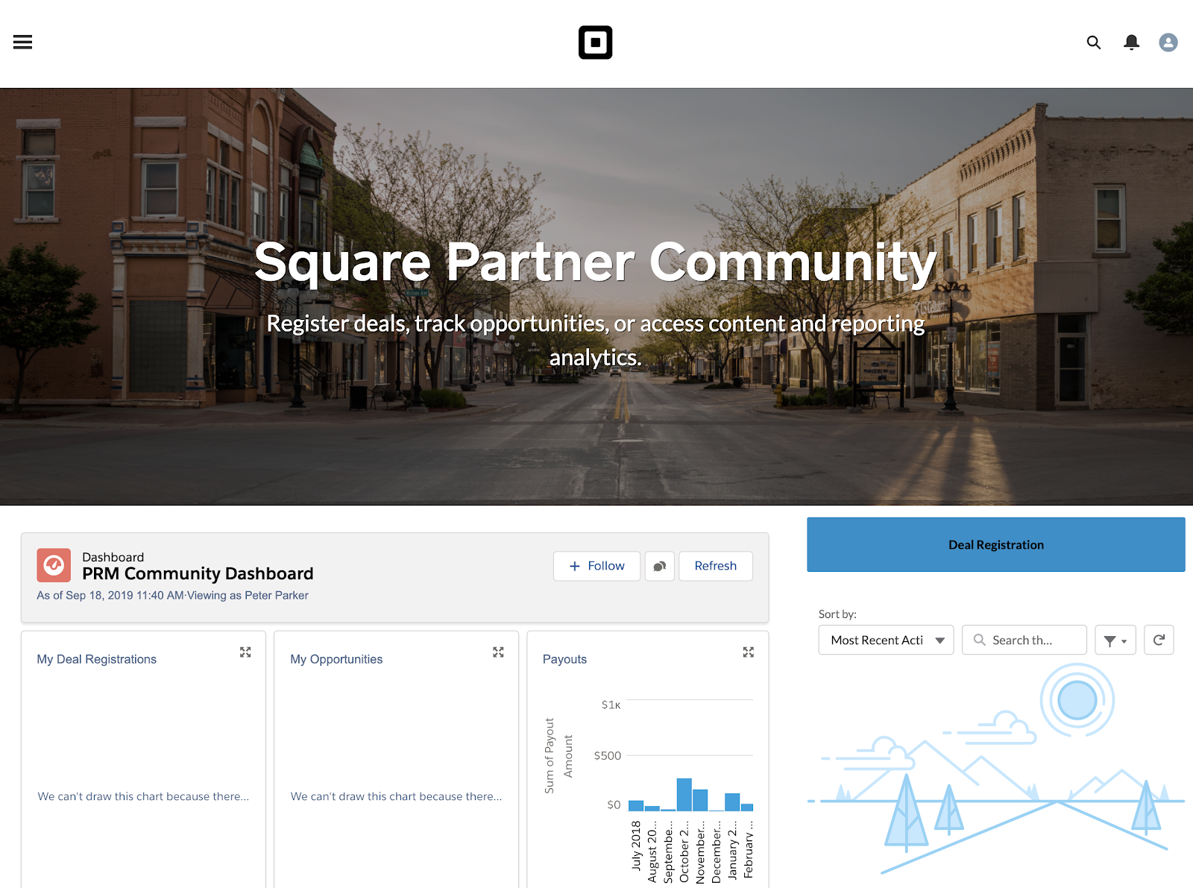Click My Opportunities chart error message
The height and width of the screenshot is (888, 1193).
click(396, 796)
